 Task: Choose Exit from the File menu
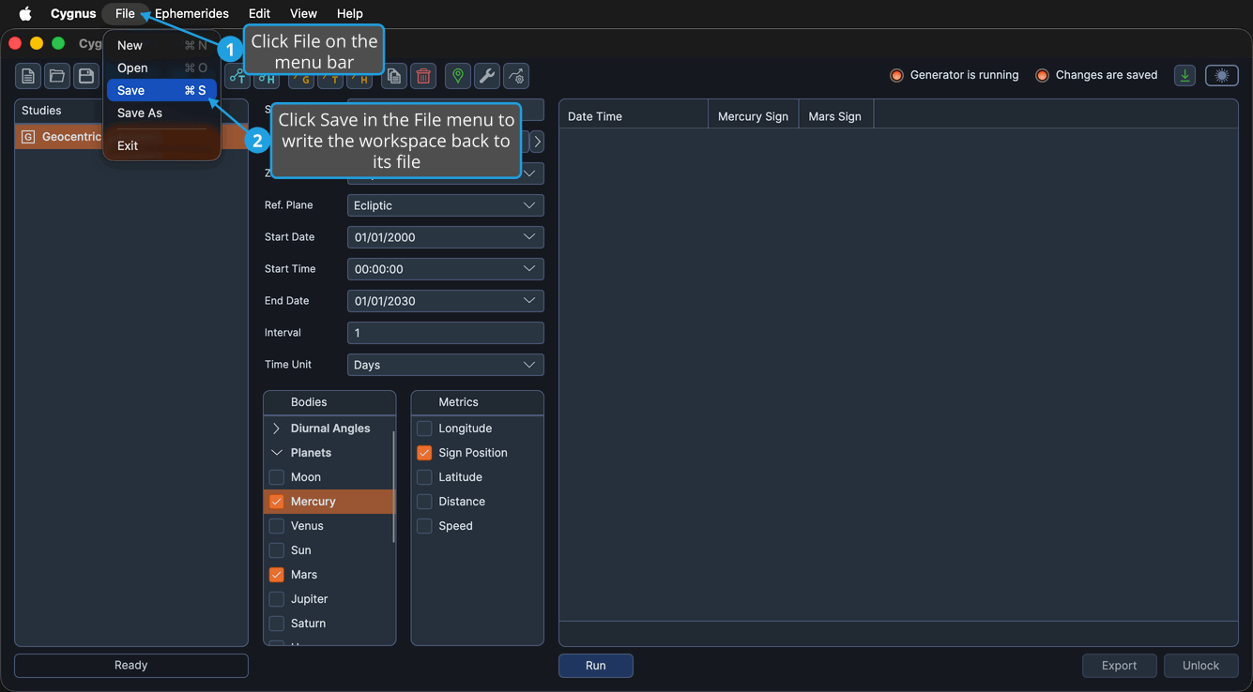(x=162, y=145)
